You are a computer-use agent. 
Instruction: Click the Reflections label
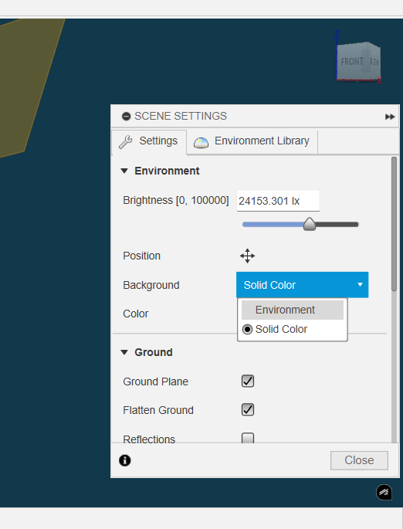149,439
